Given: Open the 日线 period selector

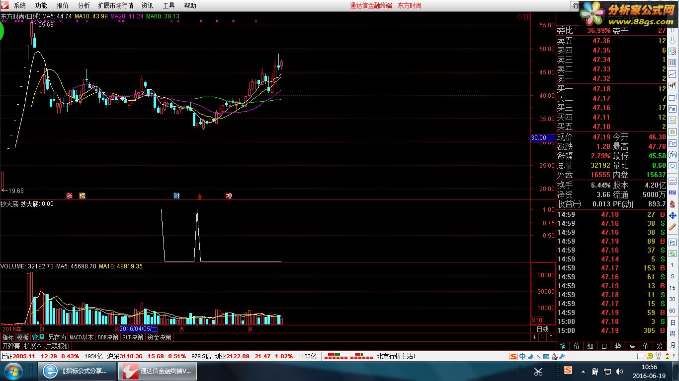Looking at the screenshot, I should [543, 329].
